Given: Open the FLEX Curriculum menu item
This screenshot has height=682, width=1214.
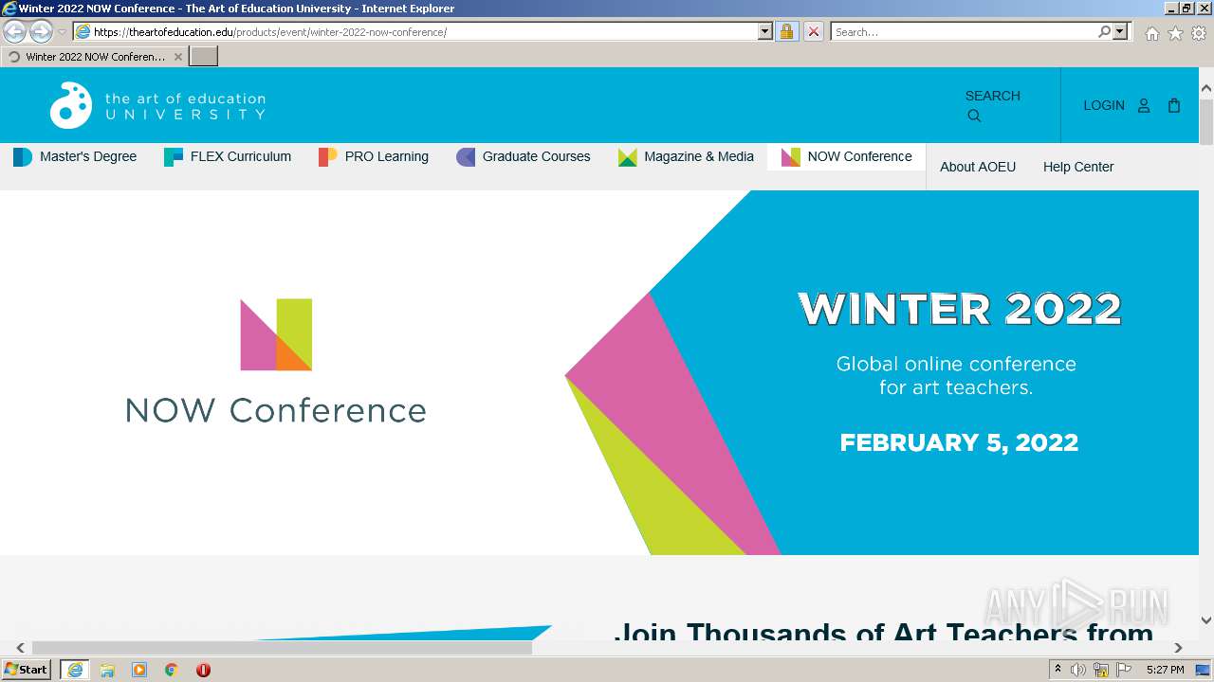Looking at the screenshot, I should point(228,156).
